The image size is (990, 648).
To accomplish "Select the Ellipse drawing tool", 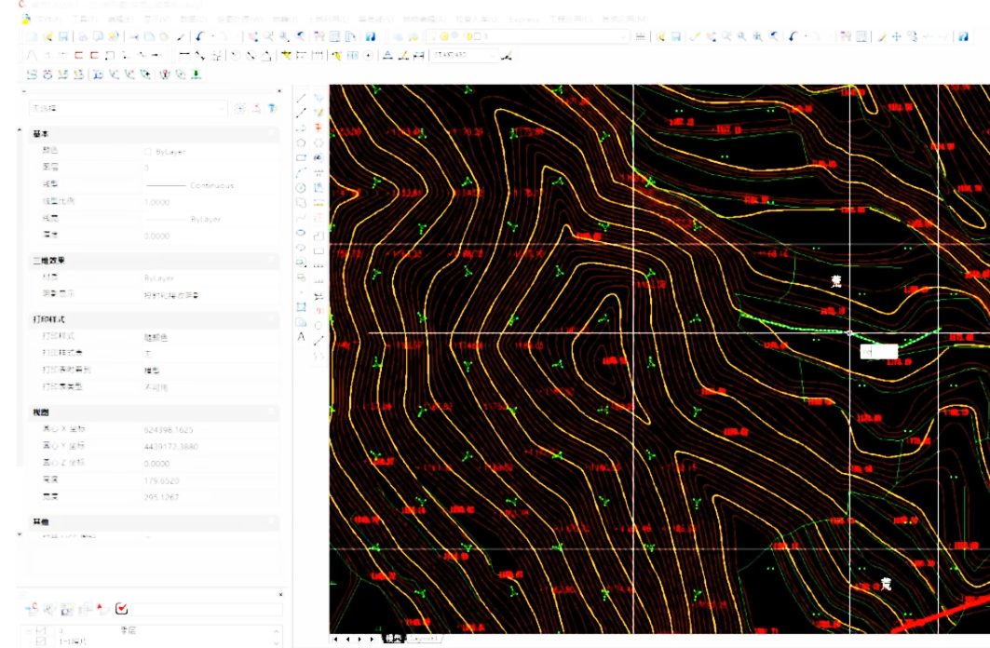I will coord(301,232).
